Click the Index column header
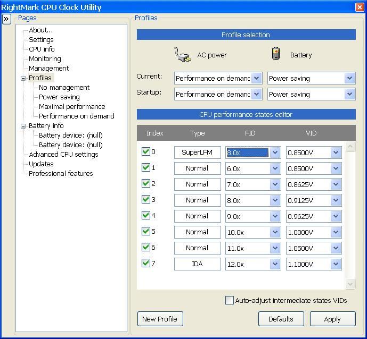The height and width of the screenshot is (339, 367). click(154, 133)
